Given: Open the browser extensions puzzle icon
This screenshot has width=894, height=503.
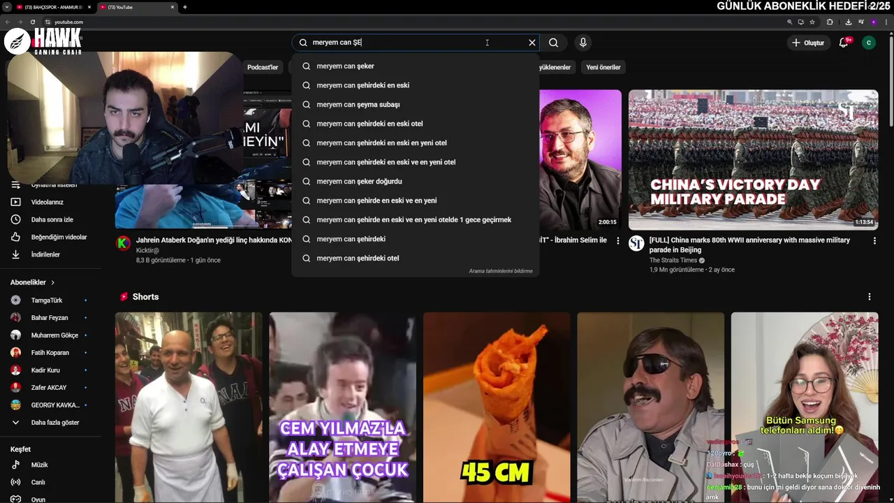Looking at the screenshot, I should pos(830,22).
